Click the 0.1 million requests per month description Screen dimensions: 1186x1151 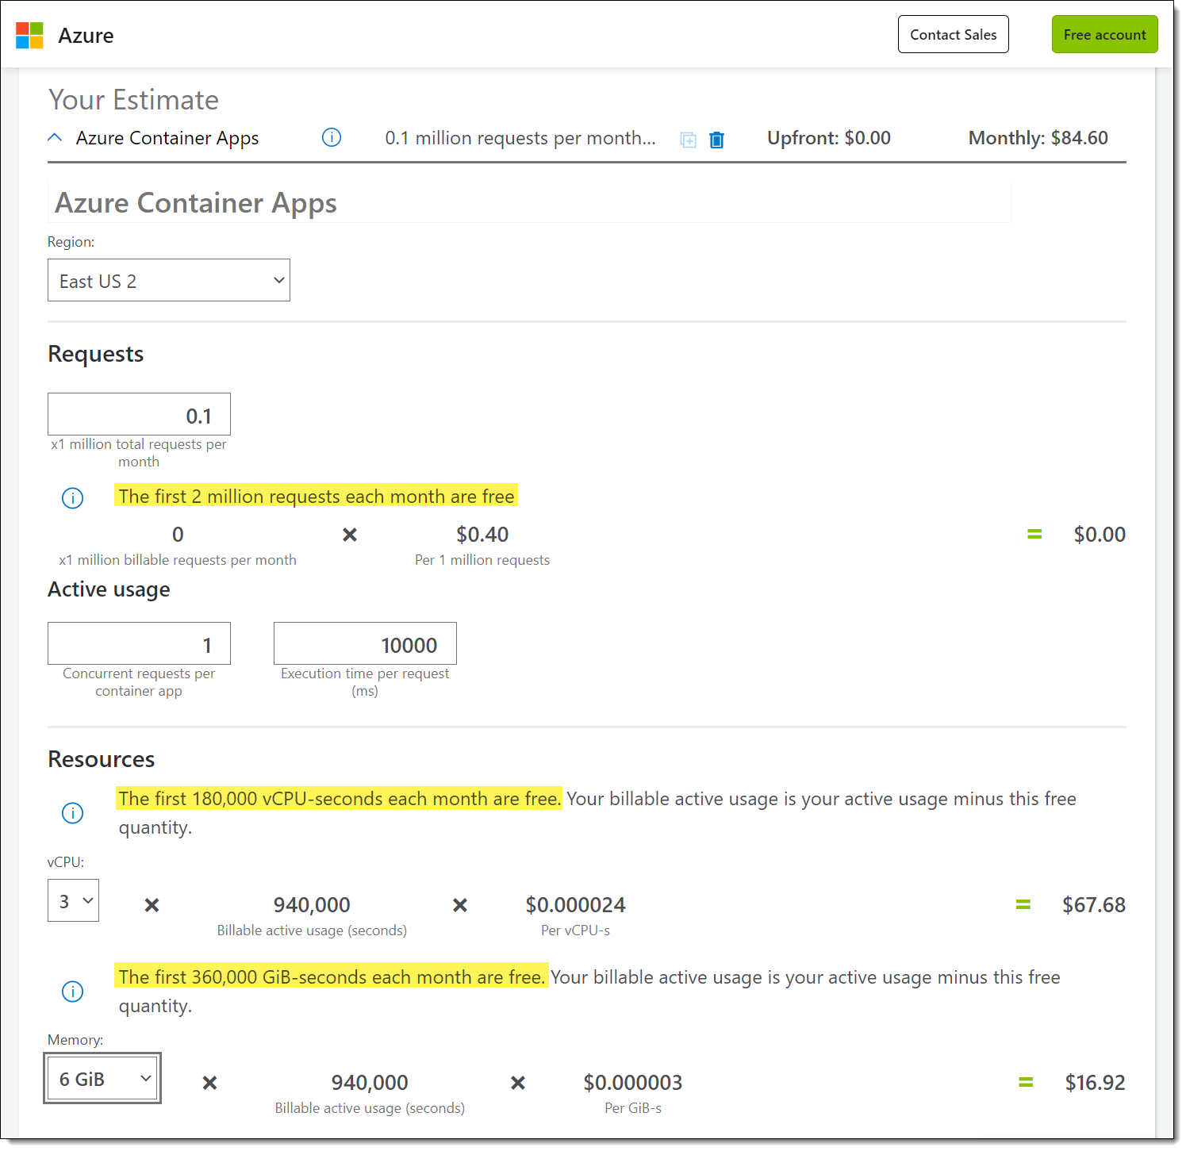click(x=520, y=138)
